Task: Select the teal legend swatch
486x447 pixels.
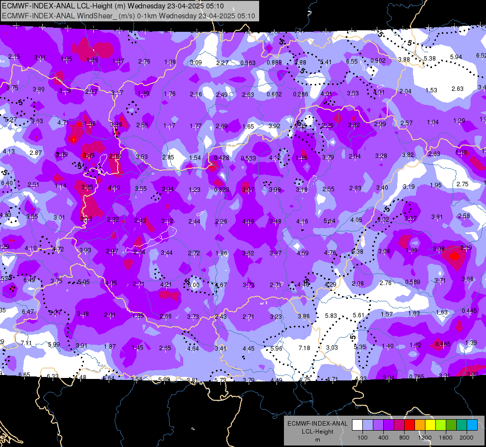Action: [x=462, y=425]
